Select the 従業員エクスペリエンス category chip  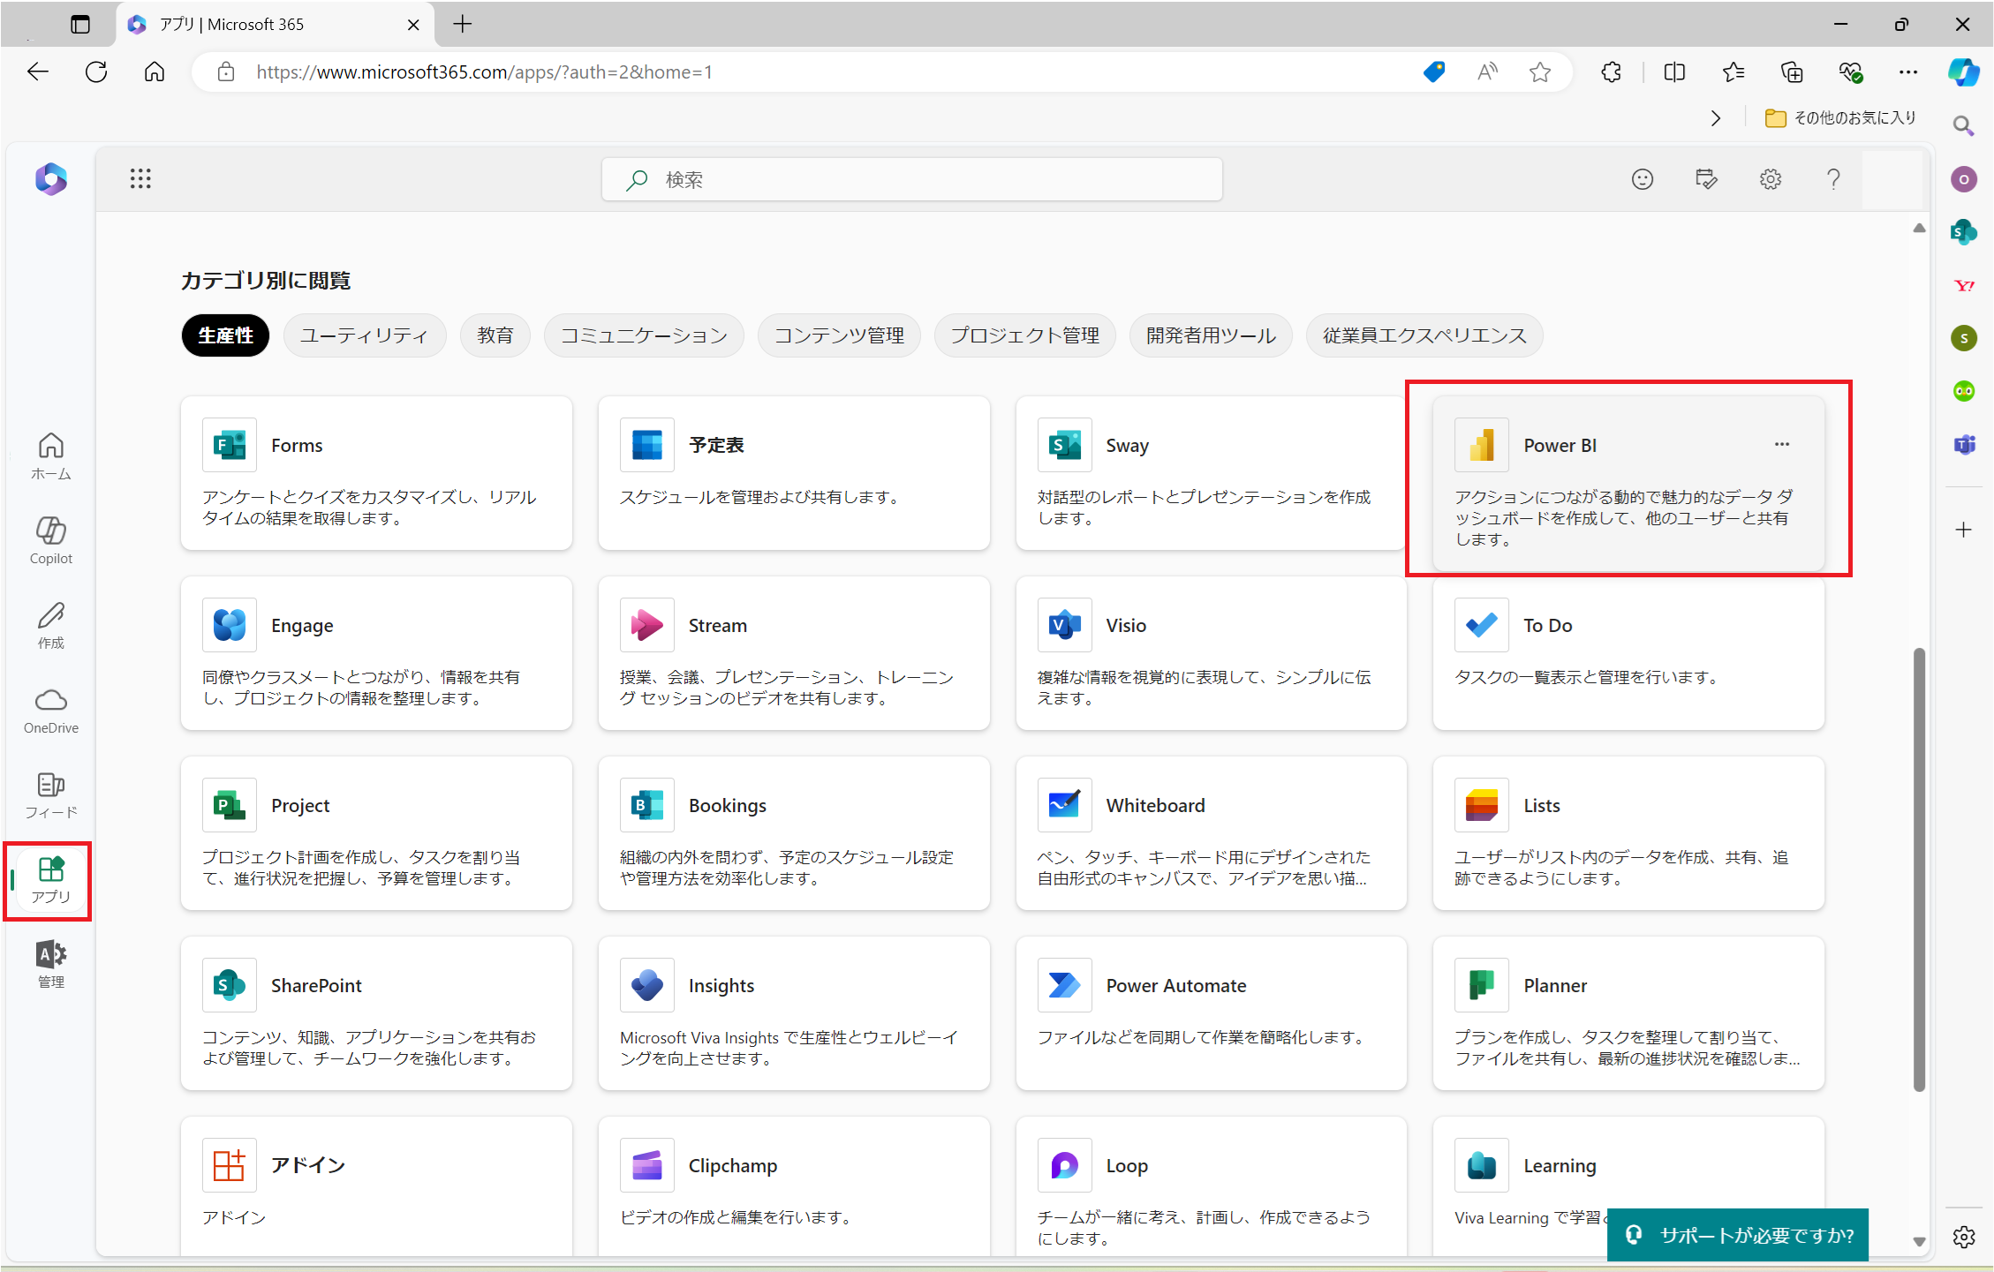tap(1424, 335)
